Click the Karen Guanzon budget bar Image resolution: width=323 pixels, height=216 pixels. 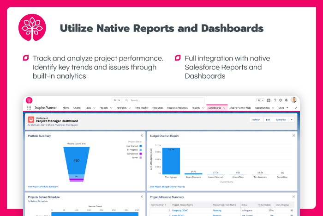coord(193,173)
